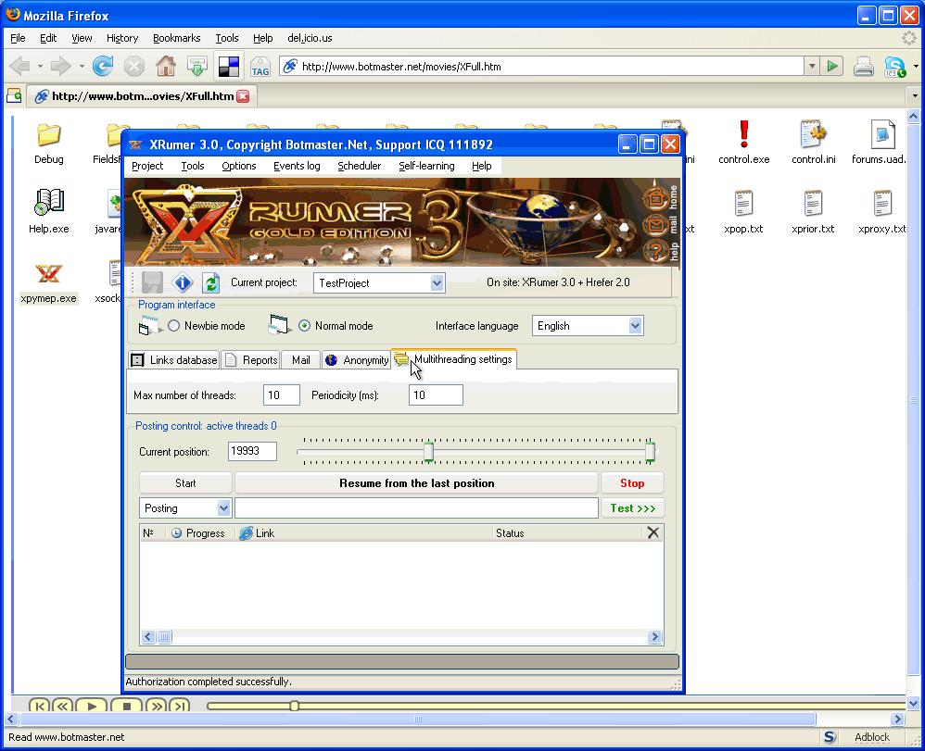Click the movie stop button

pyautogui.click(x=127, y=706)
